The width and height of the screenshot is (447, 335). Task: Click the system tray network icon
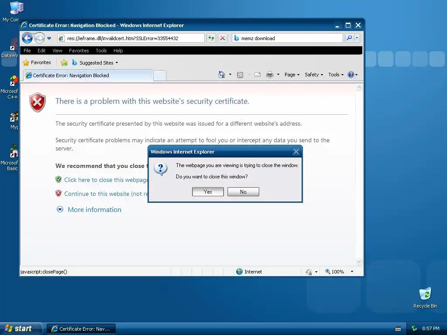point(414,329)
